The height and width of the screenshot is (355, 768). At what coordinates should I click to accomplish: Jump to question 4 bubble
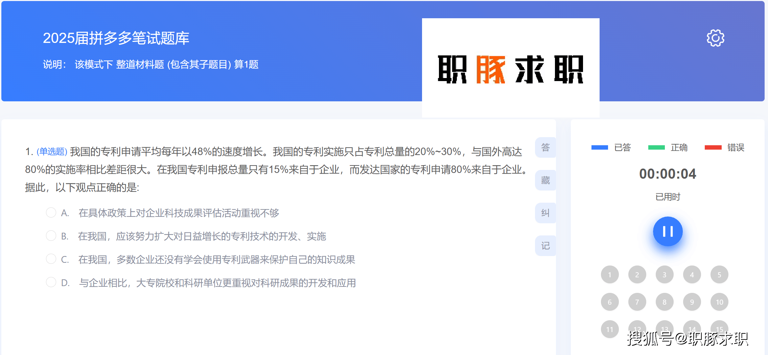click(x=692, y=275)
